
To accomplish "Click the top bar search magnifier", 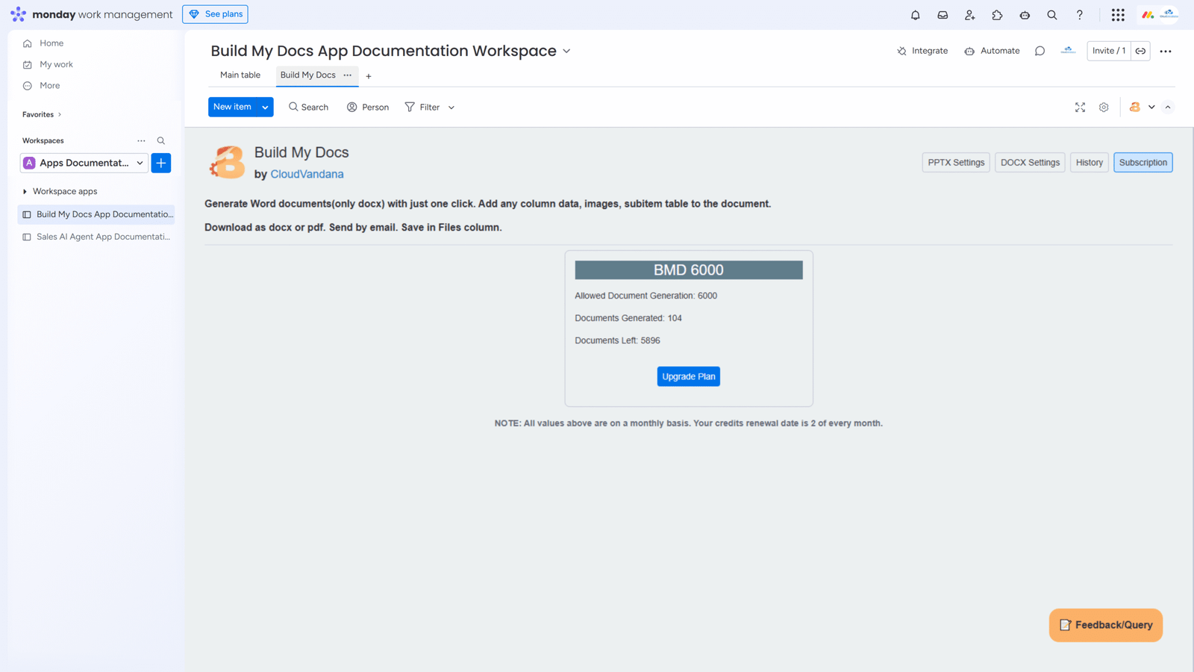I will click(1051, 15).
